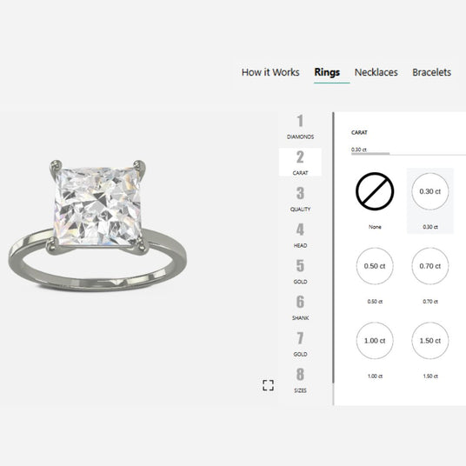466x466 pixels.
Task: Choose the 0.30 ct carat circle
Action: click(x=430, y=191)
